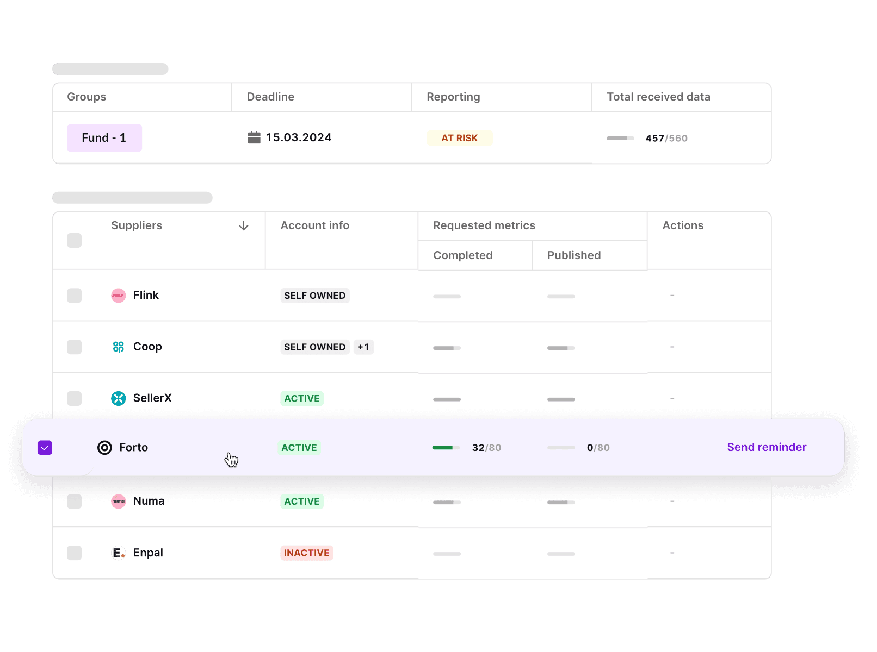Click the Reporting column header

453,97
